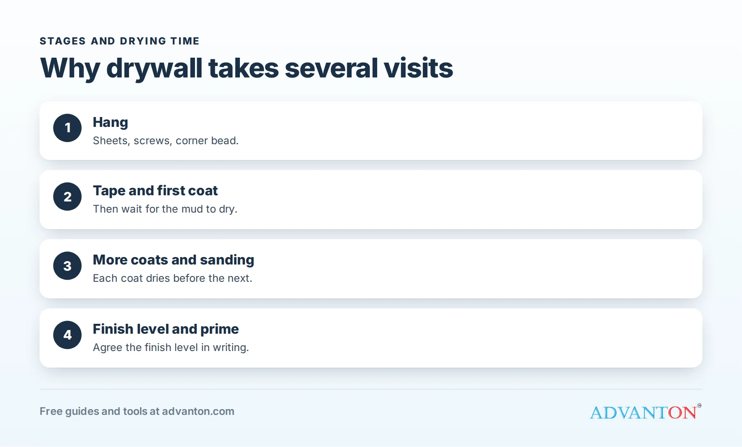Click the horizontal divider above the footer

371,389
